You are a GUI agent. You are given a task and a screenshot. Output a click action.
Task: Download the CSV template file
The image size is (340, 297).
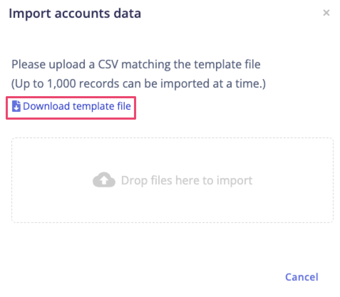coord(77,106)
